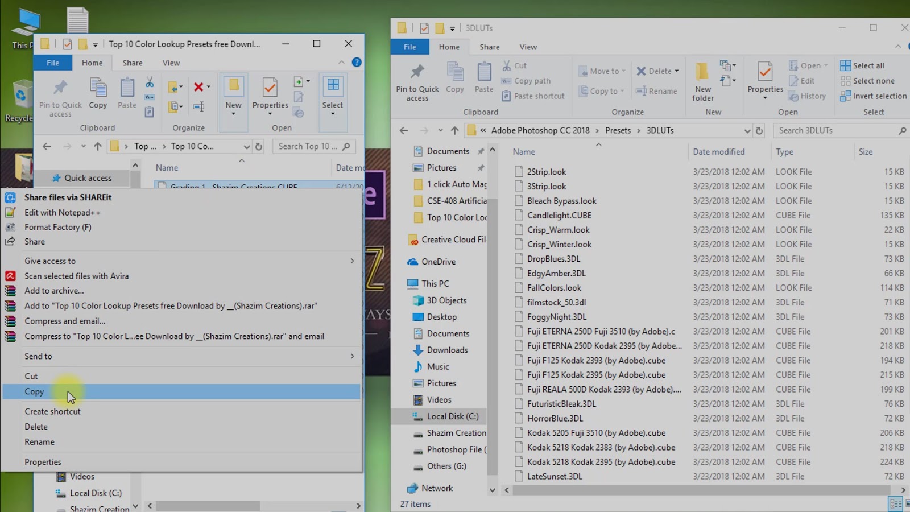Open help in Top 10 window
The image size is (910, 512).
click(357, 63)
